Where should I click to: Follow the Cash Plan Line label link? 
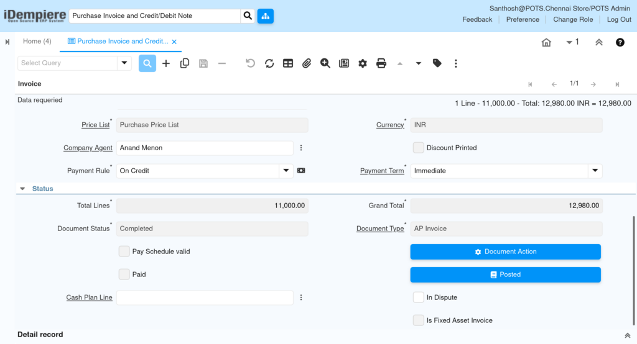[90, 297]
